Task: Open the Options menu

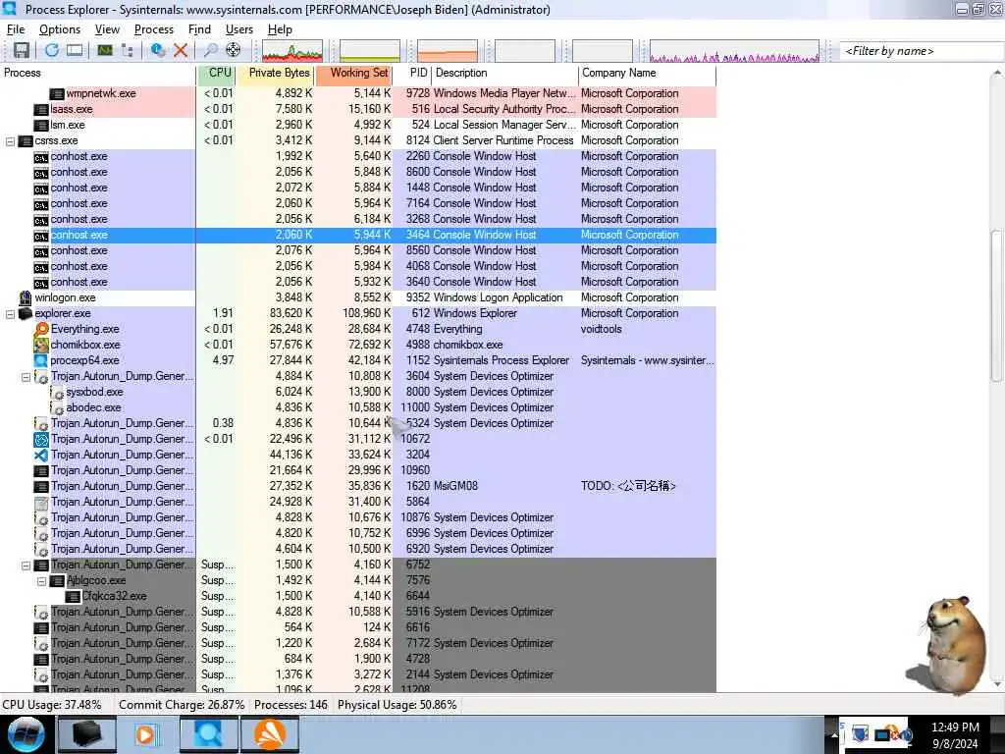Action: 60,29
